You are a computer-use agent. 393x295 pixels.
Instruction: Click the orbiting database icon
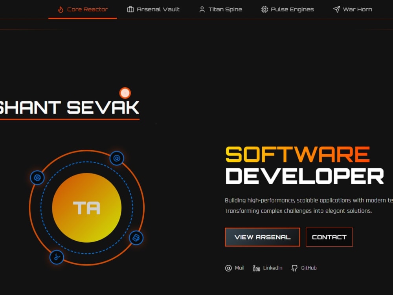136,238
